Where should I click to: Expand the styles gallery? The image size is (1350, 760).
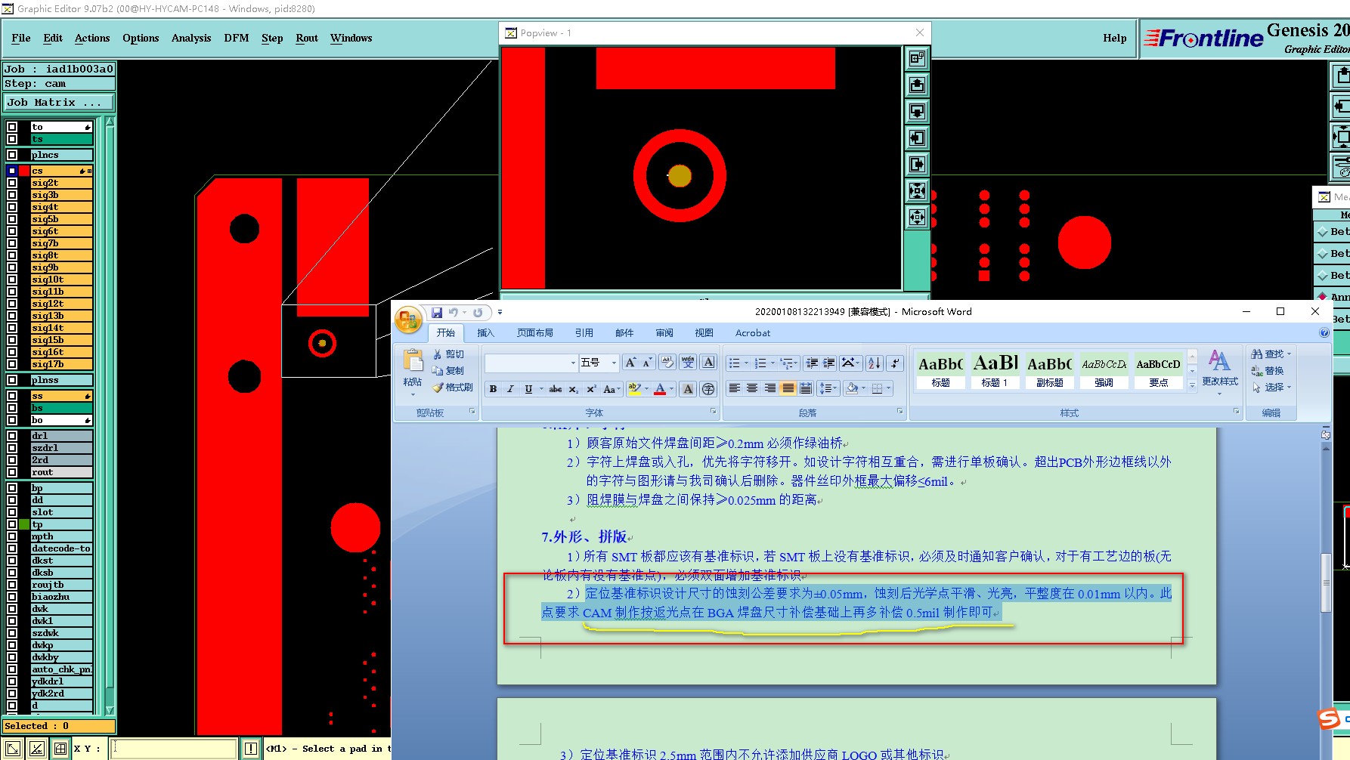1192,385
